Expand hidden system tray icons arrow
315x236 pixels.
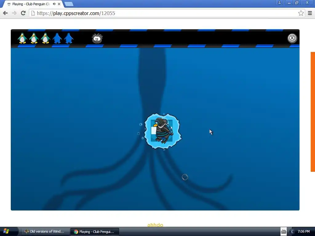(292, 232)
